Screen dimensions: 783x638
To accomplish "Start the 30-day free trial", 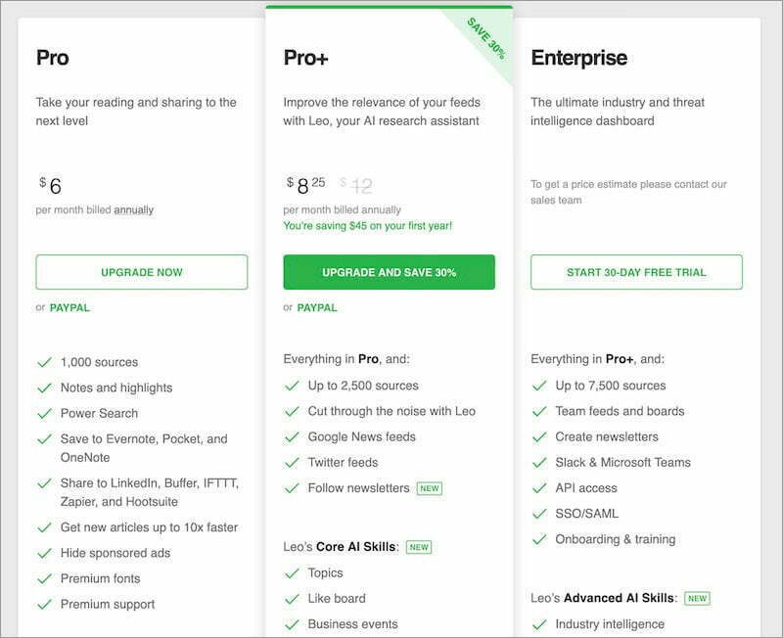I will (x=636, y=272).
